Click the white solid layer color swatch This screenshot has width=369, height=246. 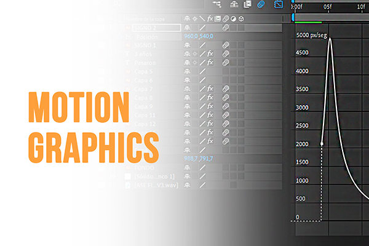(127, 177)
